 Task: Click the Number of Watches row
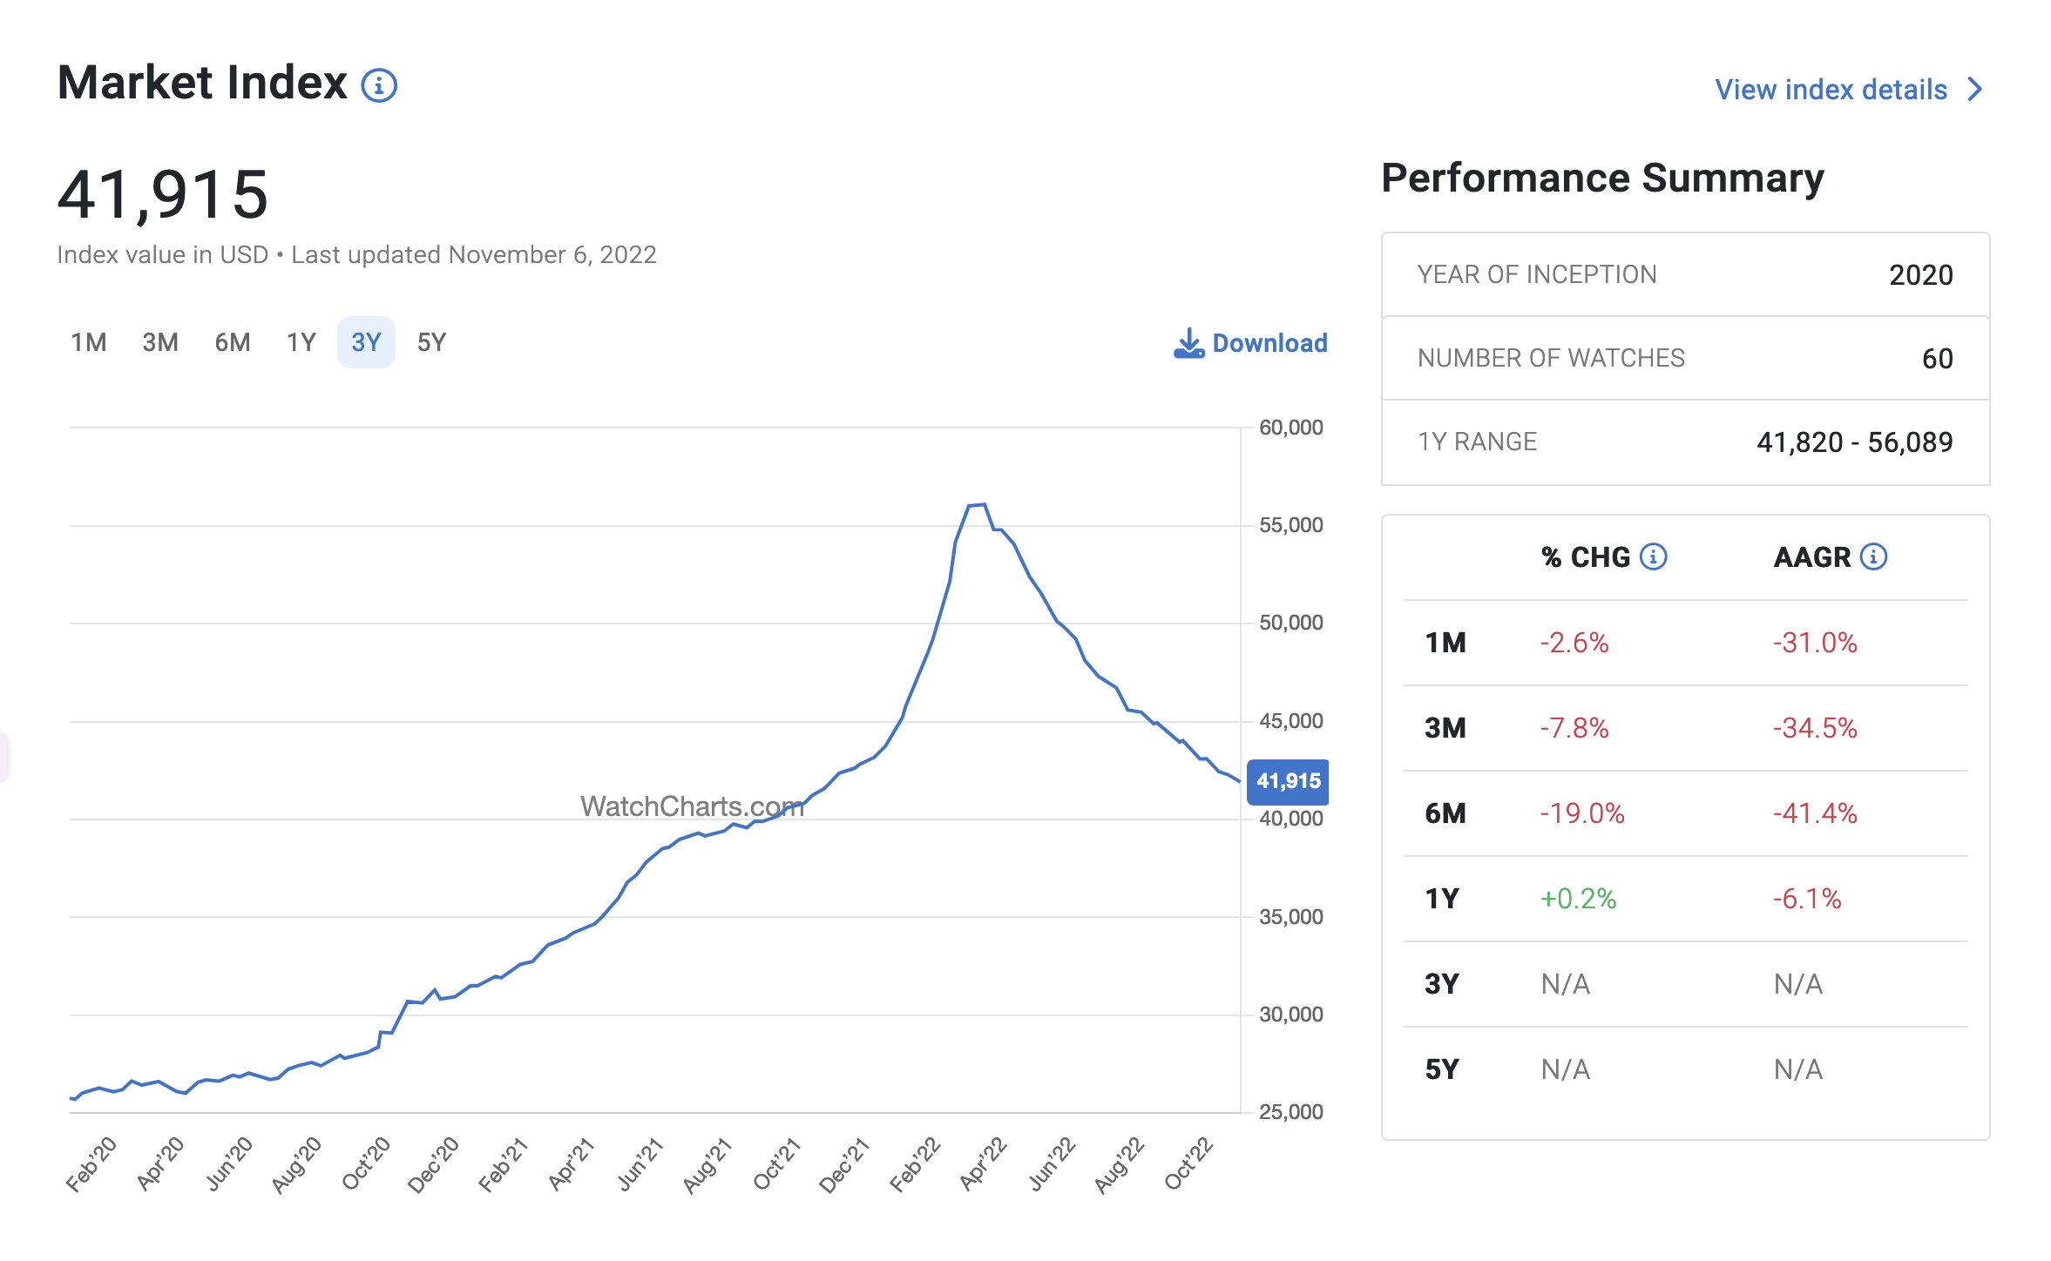(1684, 358)
